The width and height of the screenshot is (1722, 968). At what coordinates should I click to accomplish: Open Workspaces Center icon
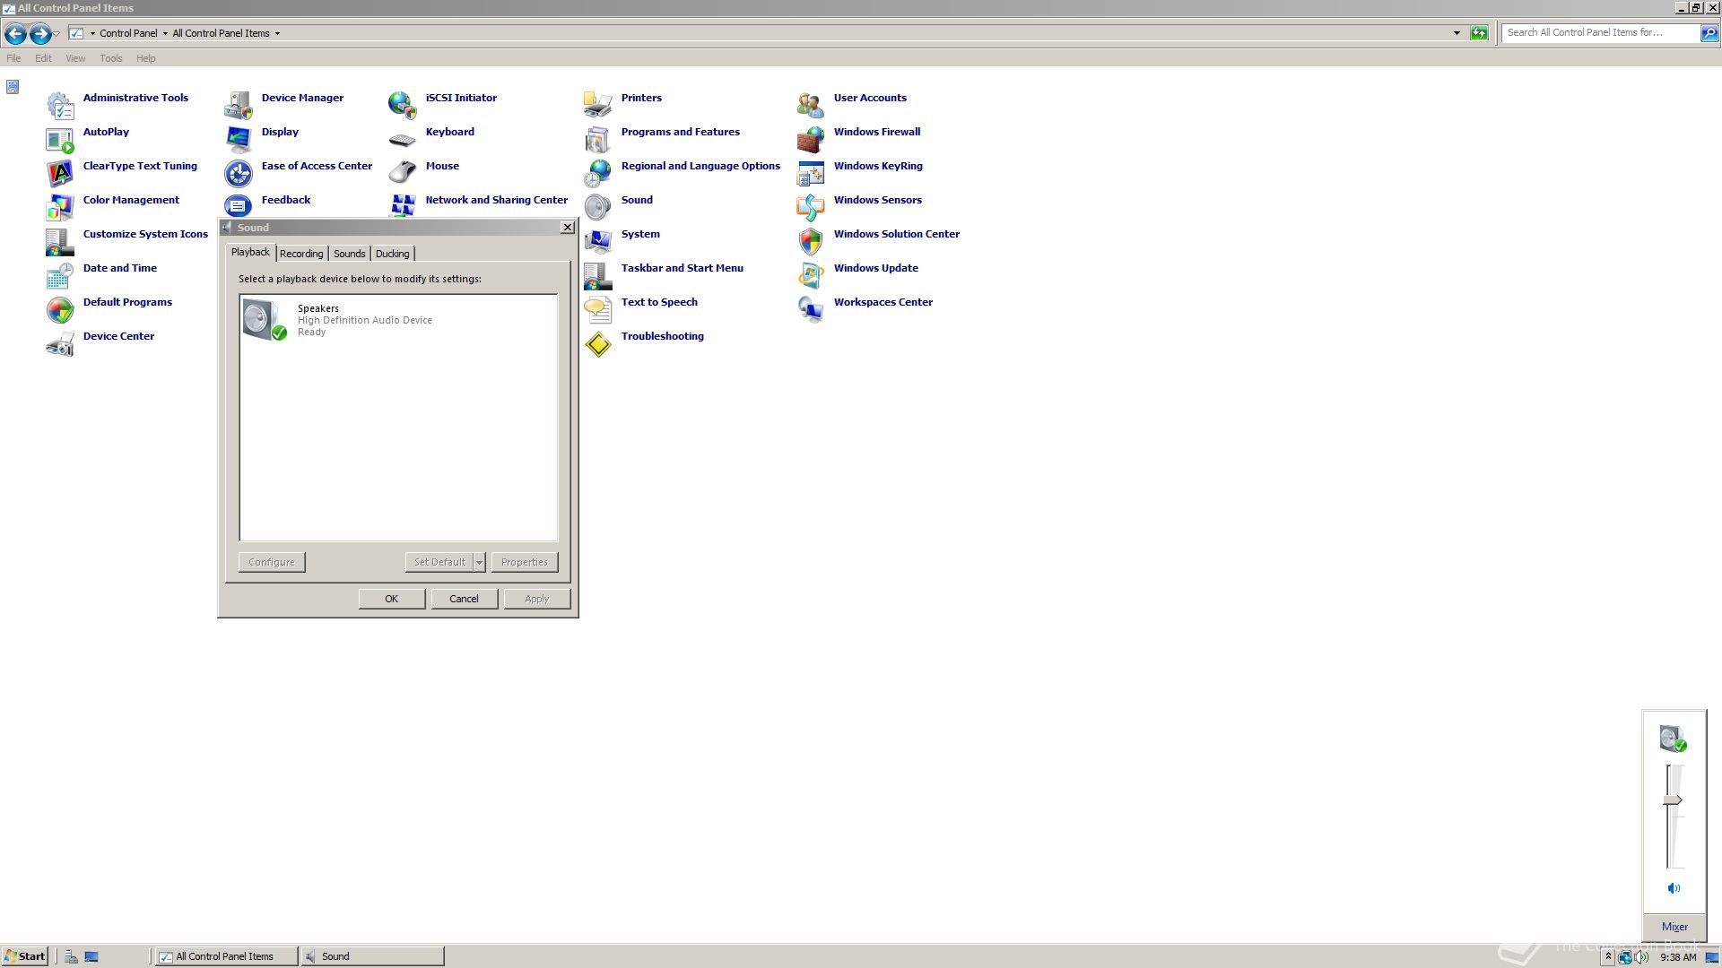point(811,310)
